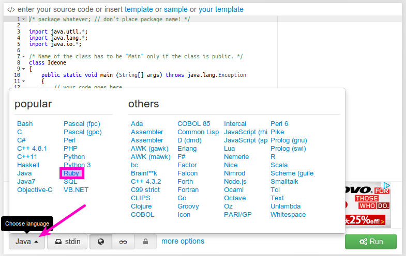This screenshot has height=256, width=406.
Task: Select Ruby from the language list
Action: (71, 173)
